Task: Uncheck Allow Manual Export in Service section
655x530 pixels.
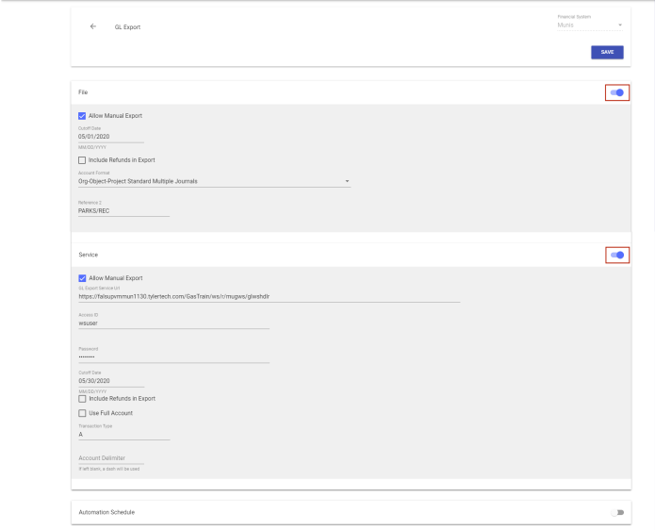Action: [x=83, y=278]
